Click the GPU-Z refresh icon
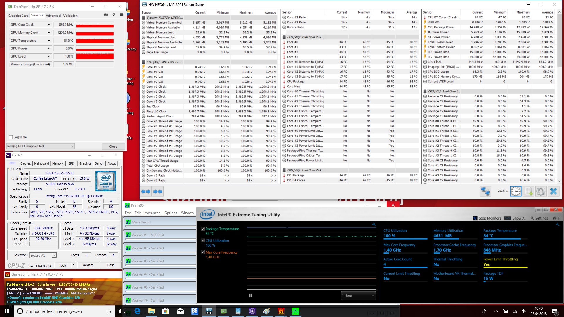Screen dimensions: 564x317 coord(114,14)
